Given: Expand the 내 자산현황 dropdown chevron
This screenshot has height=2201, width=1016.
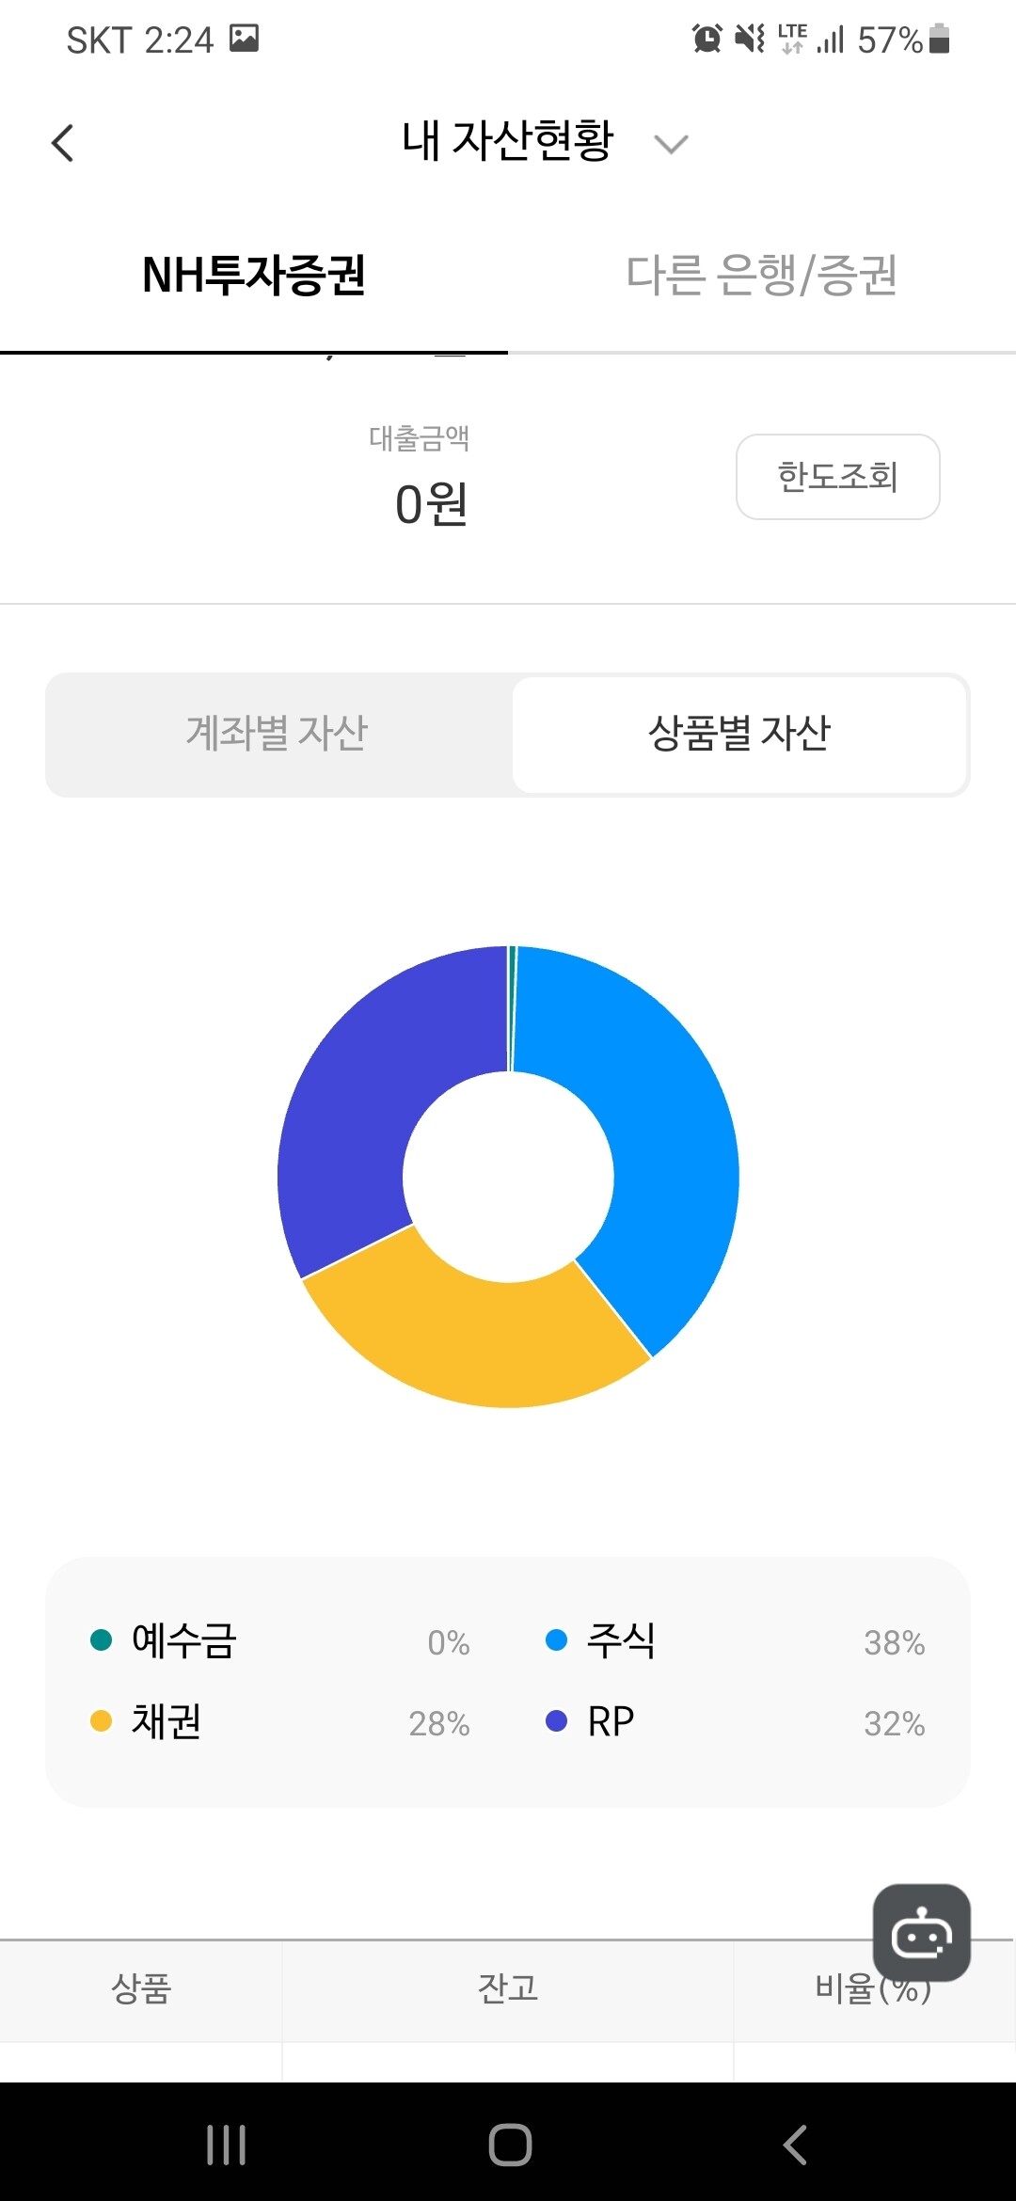Looking at the screenshot, I should click(671, 144).
